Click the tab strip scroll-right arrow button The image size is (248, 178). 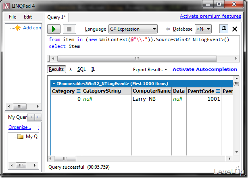[x=38, y=117]
